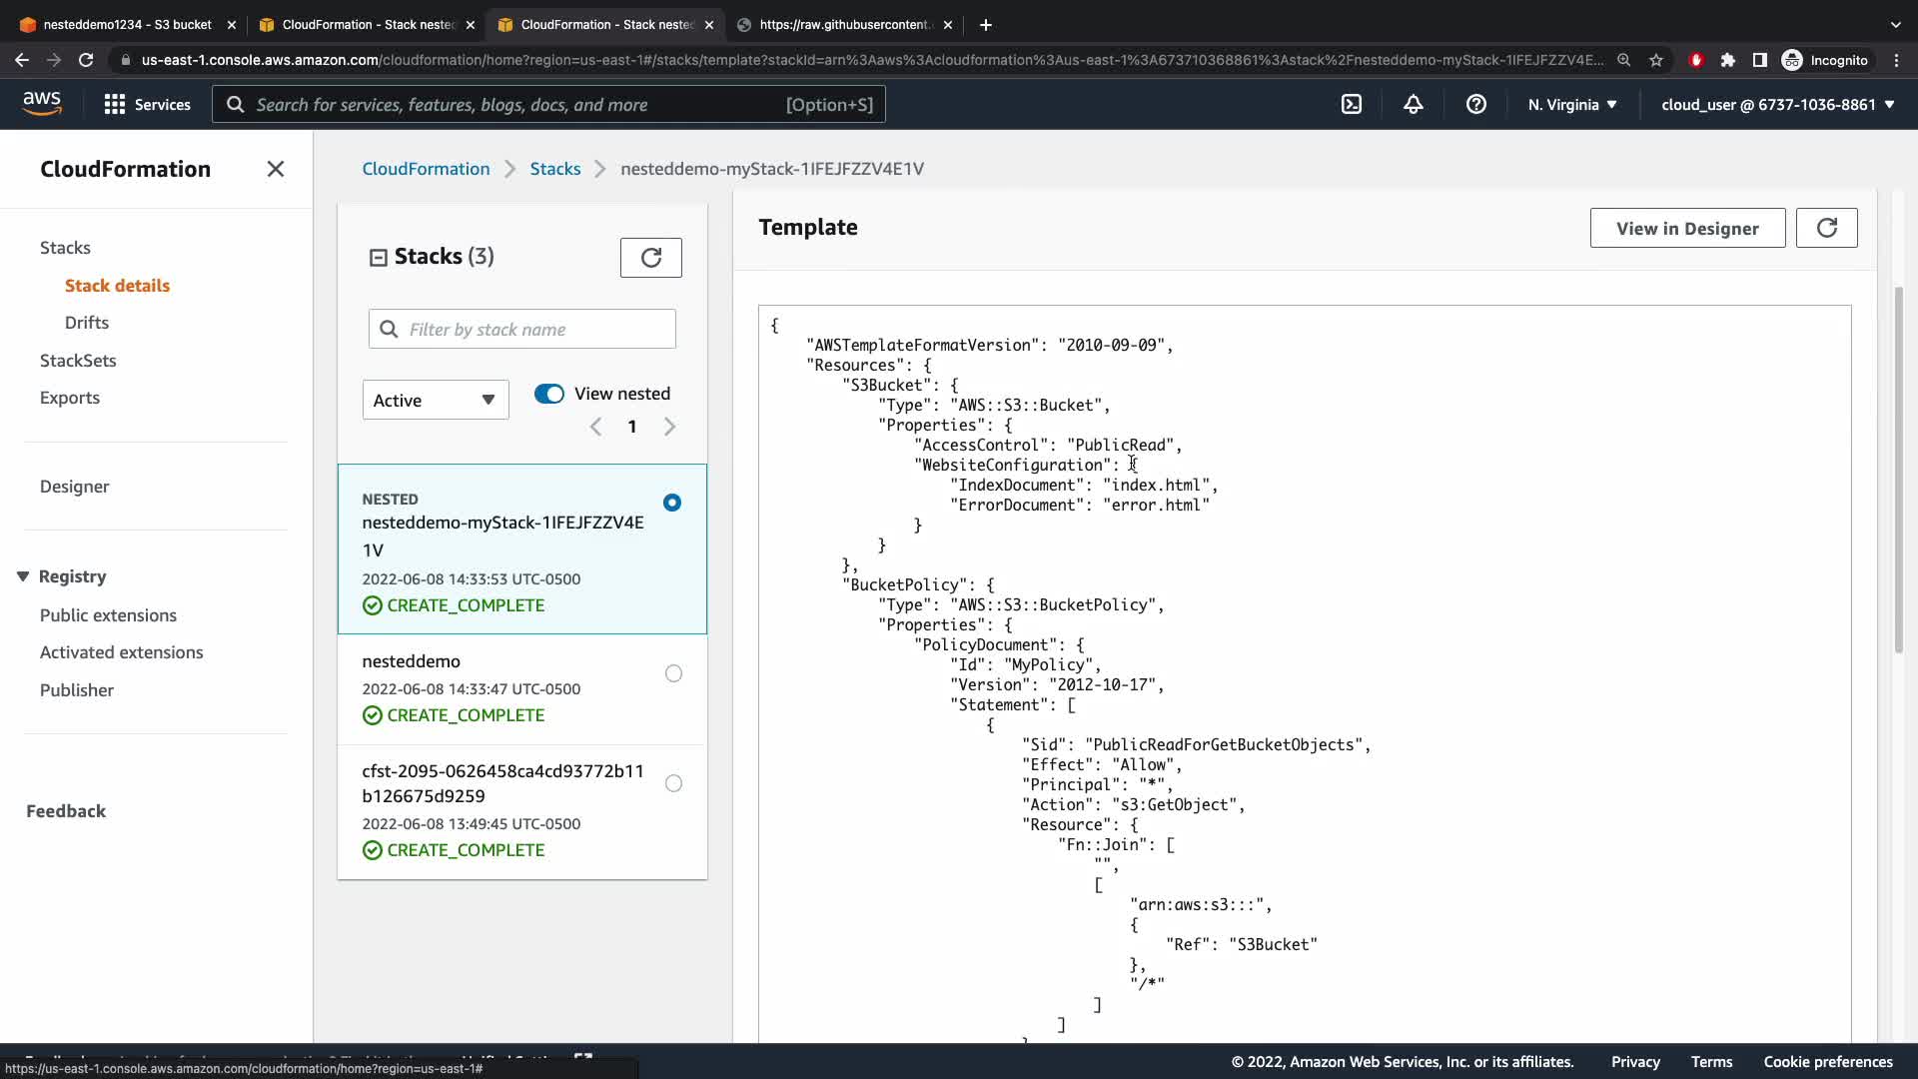Viewport: 1918px width, 1079px height.
Task: Select the nesteddemo stack radio button
Action: 673,673
